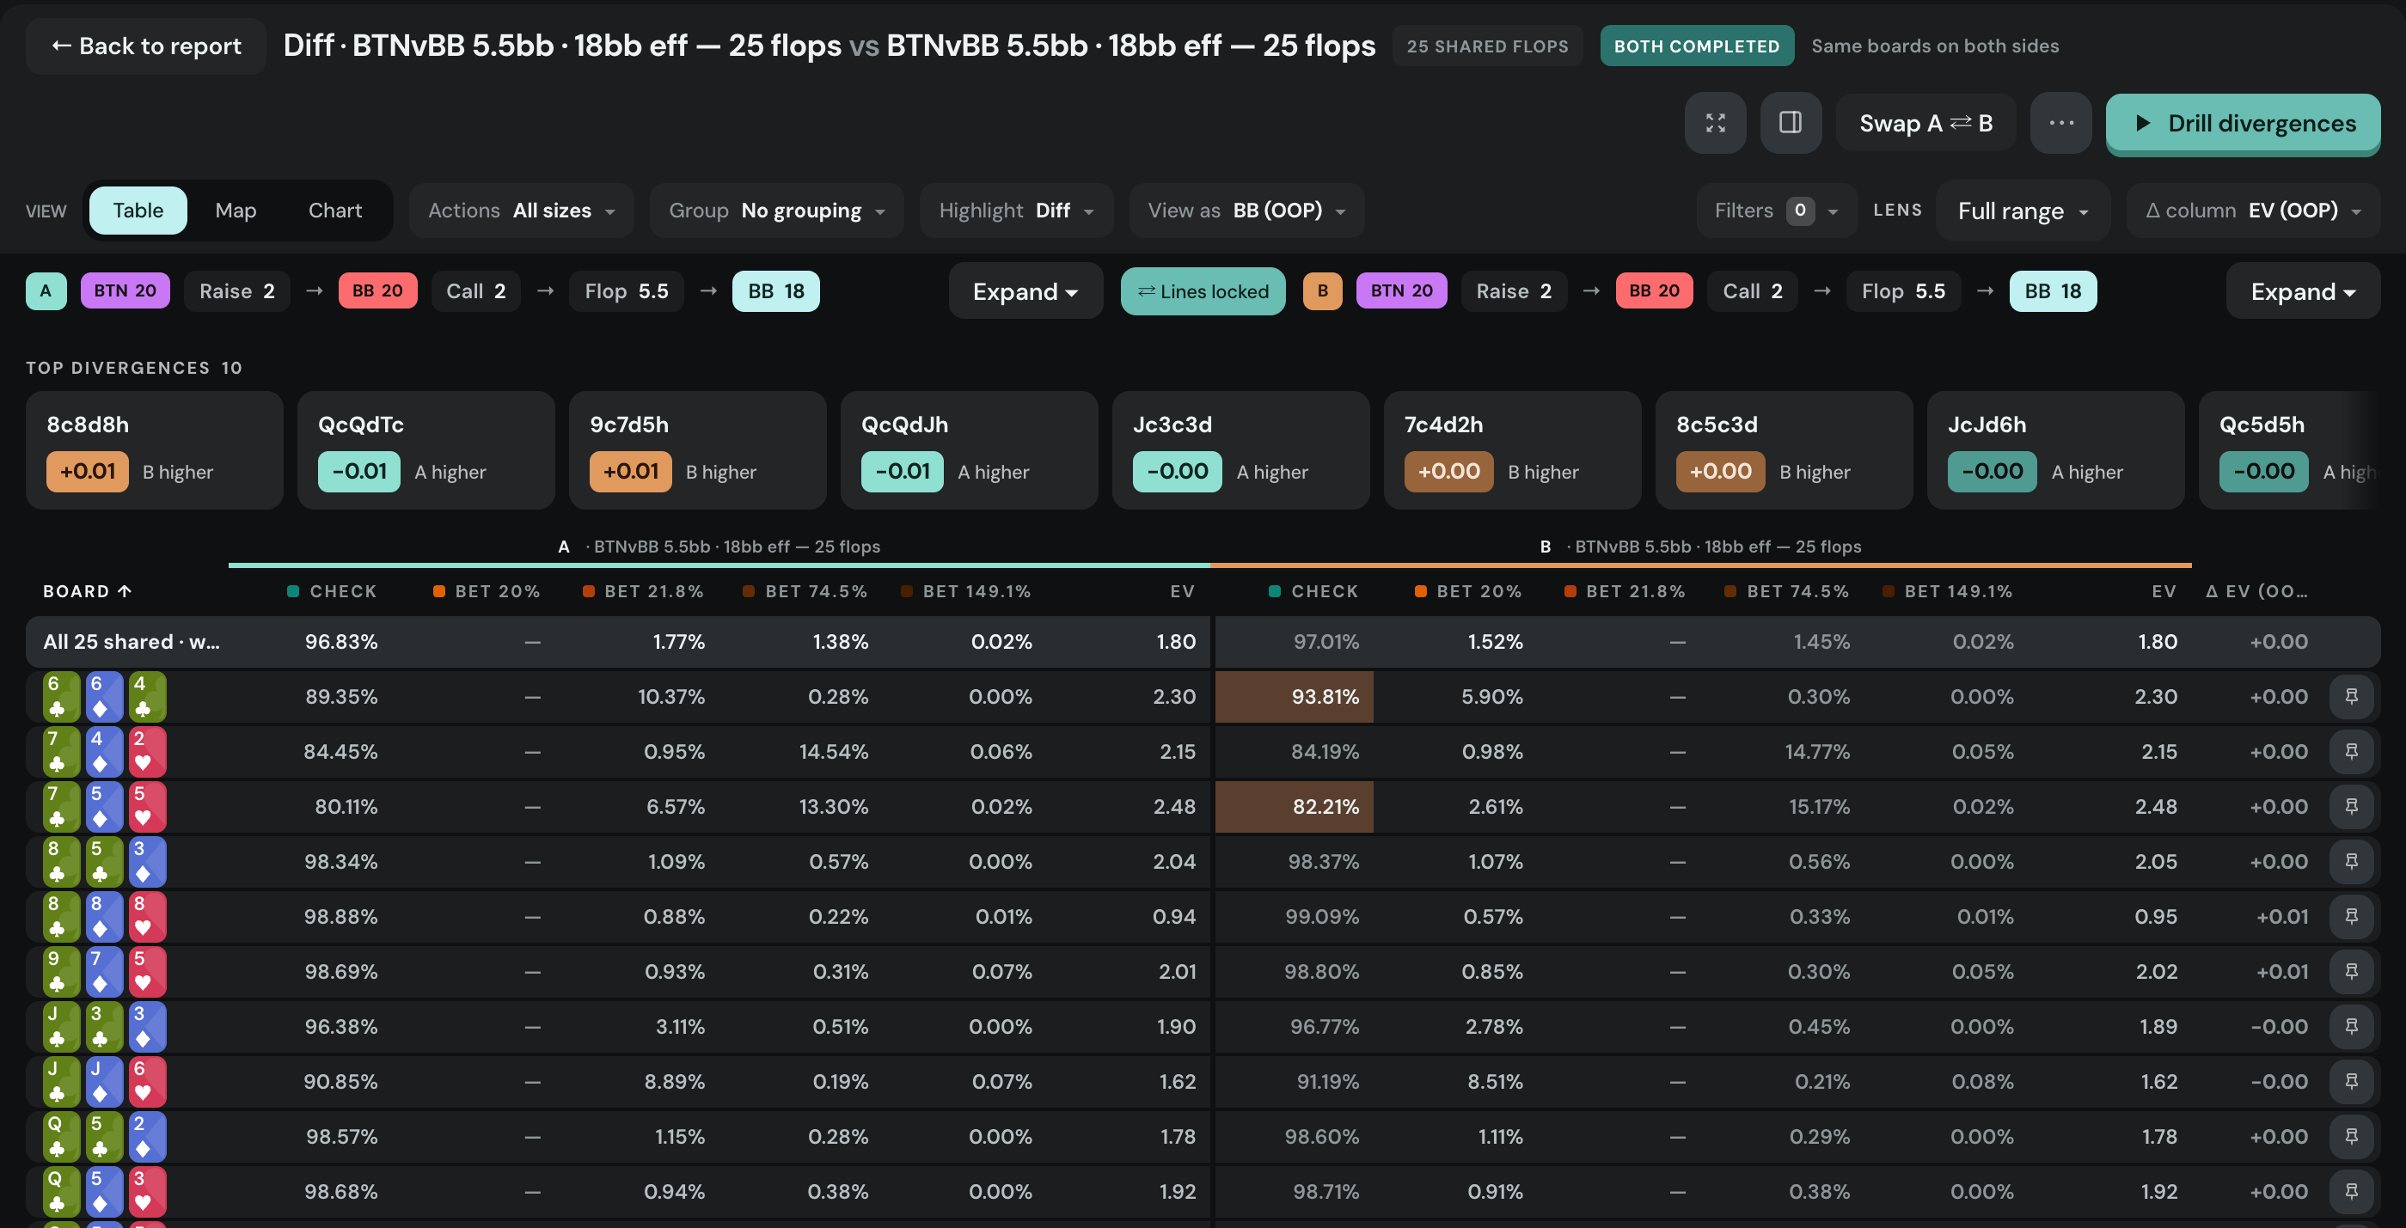Click side A BB 20 chip

tap(377, 291)
